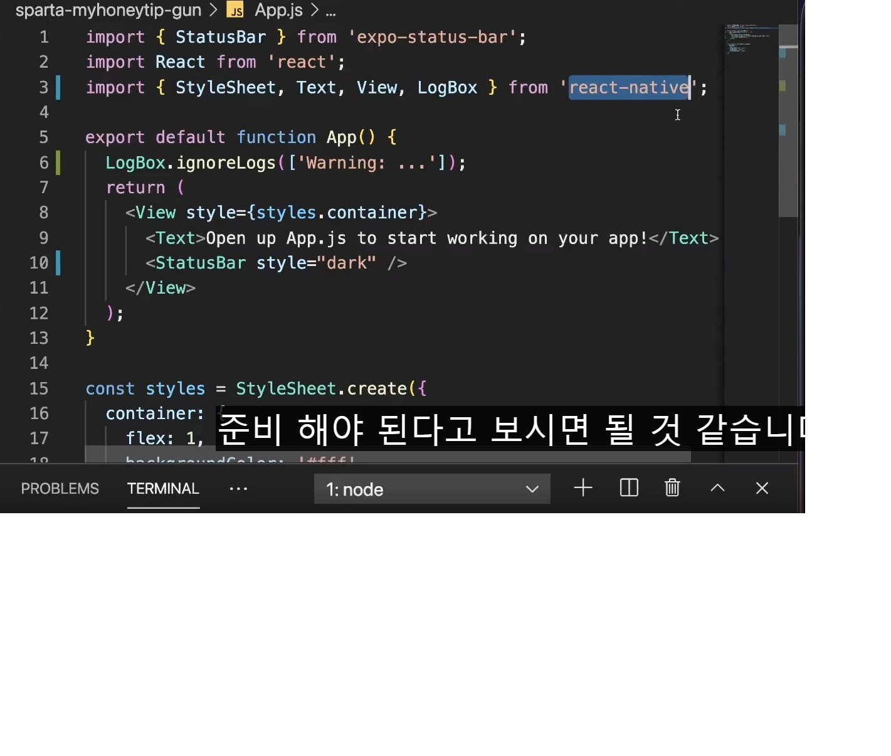Click the App.js breadcrumb item
891x756 pixels.
click(278, 10)
